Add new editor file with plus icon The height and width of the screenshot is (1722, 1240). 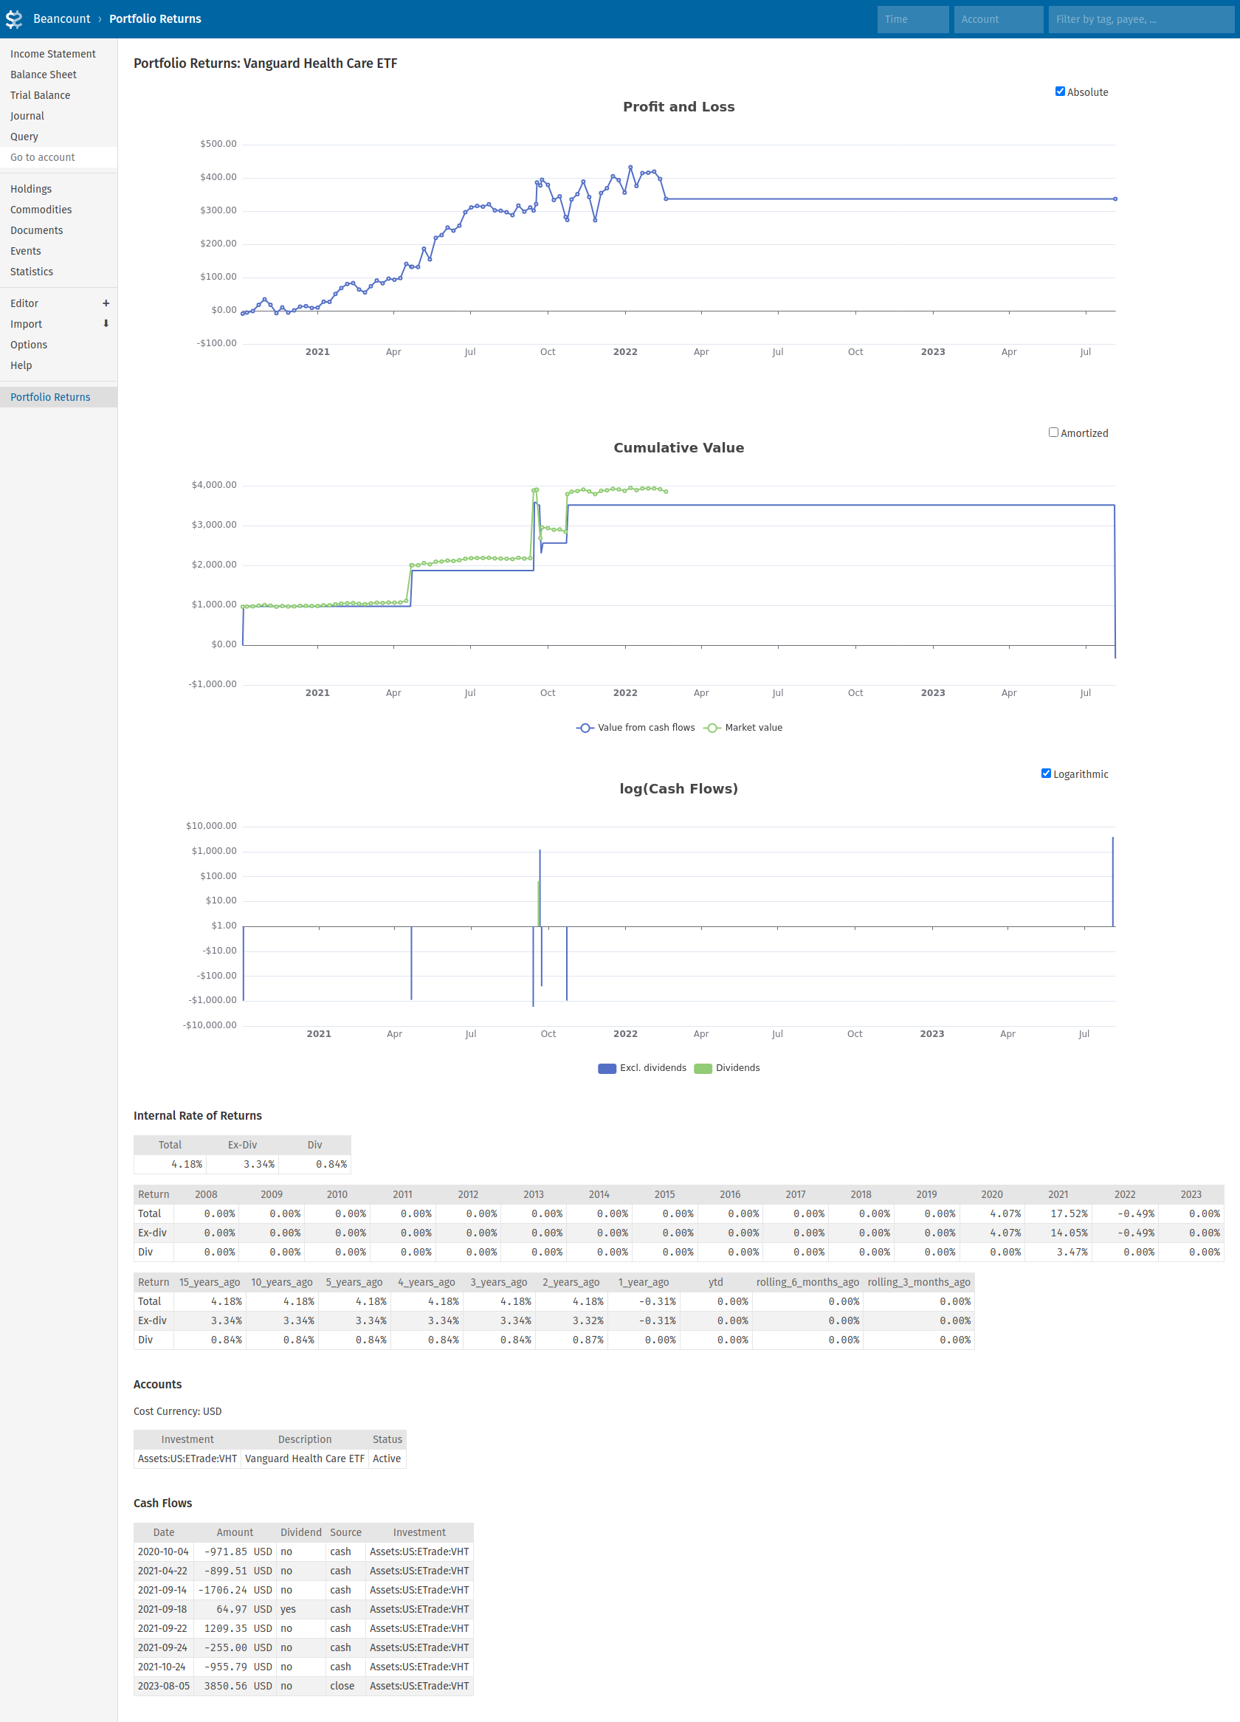point(106,303)
